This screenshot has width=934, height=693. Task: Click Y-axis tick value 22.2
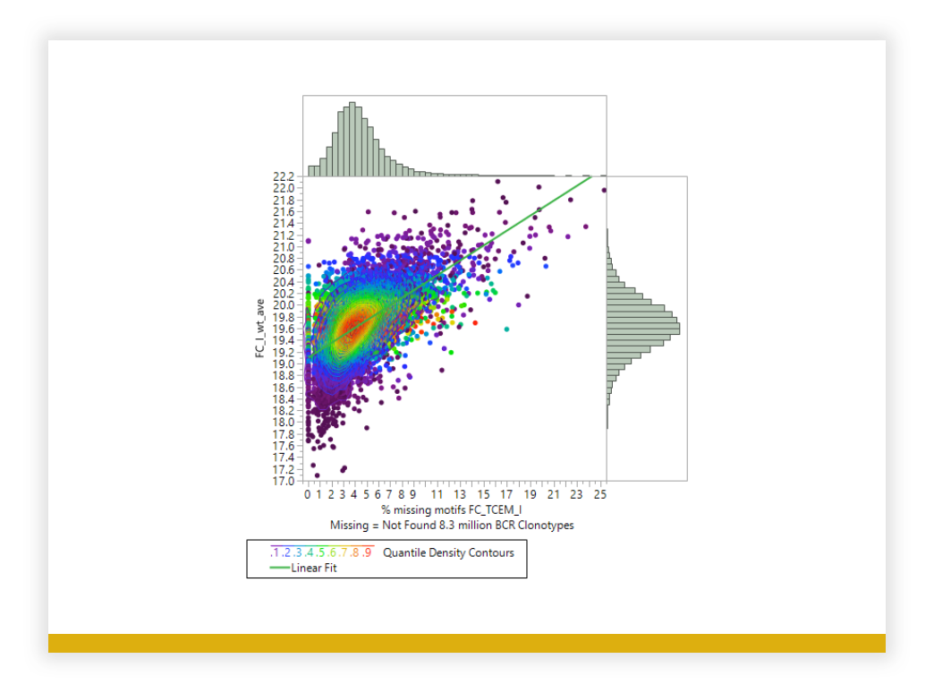[284, 176]
